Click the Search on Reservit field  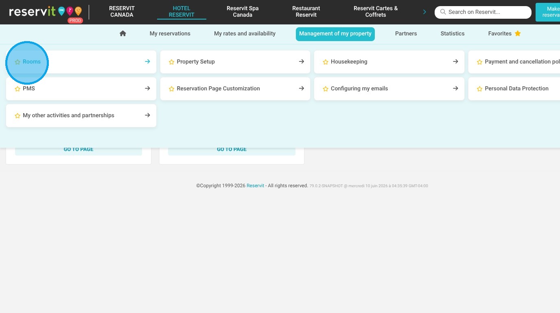[x=483, y=12]
